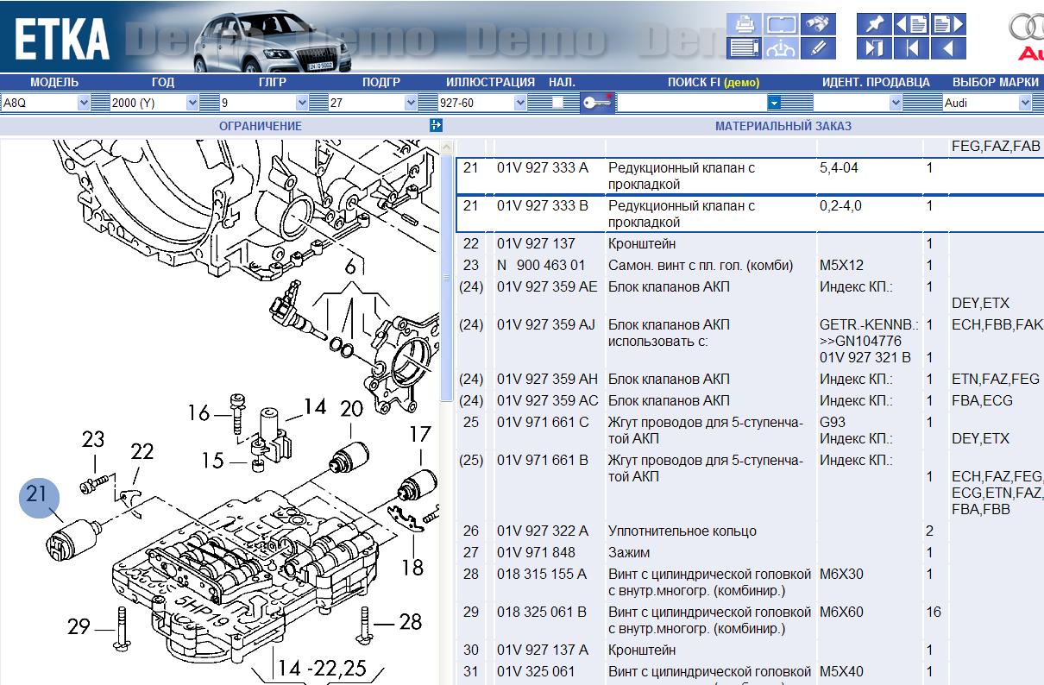Click the '14 -22,25' label under diagram
The width and height of the screenshot is (1044, 685).
pos(320,667)
